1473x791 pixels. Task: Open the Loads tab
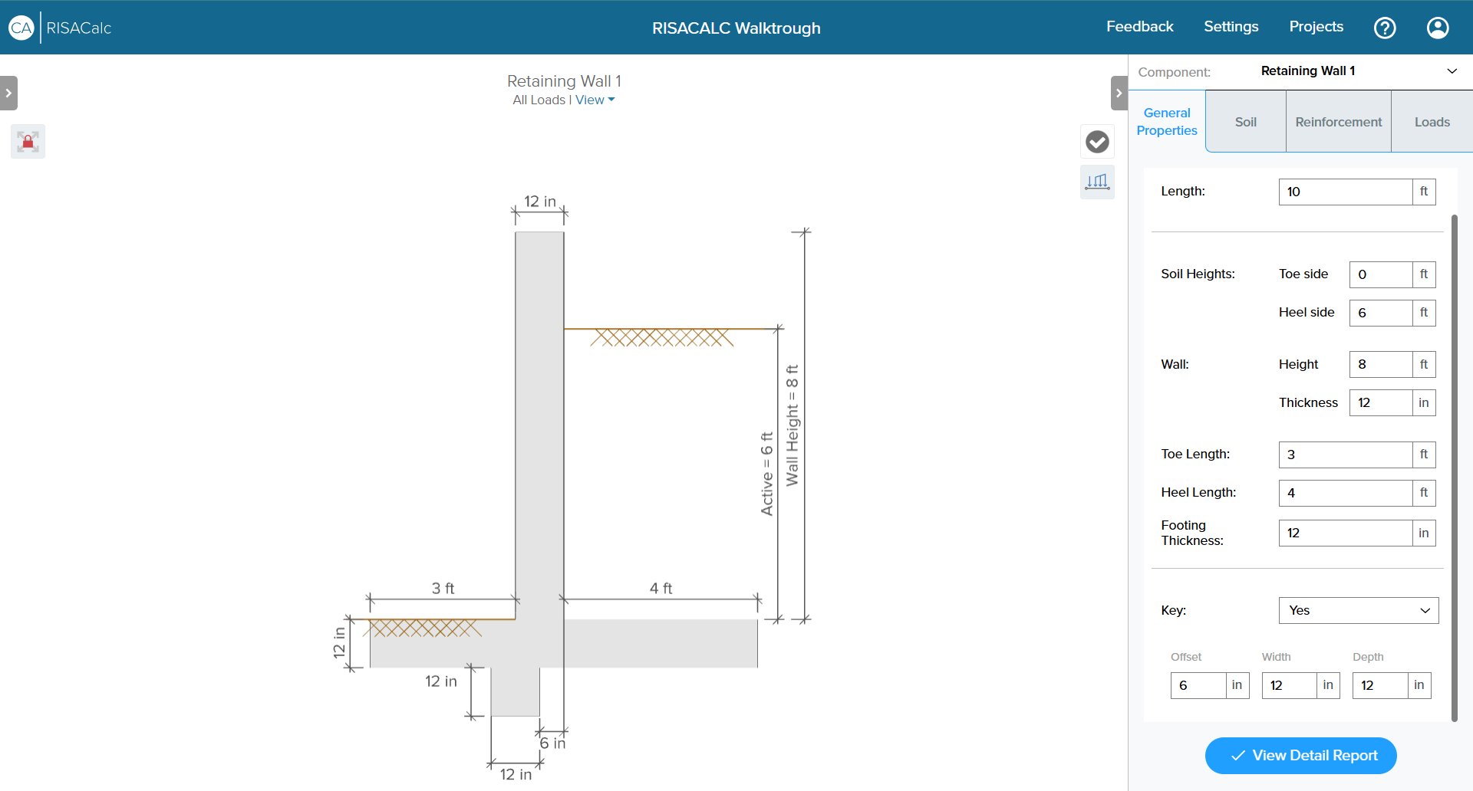(x=1432, y=122)
